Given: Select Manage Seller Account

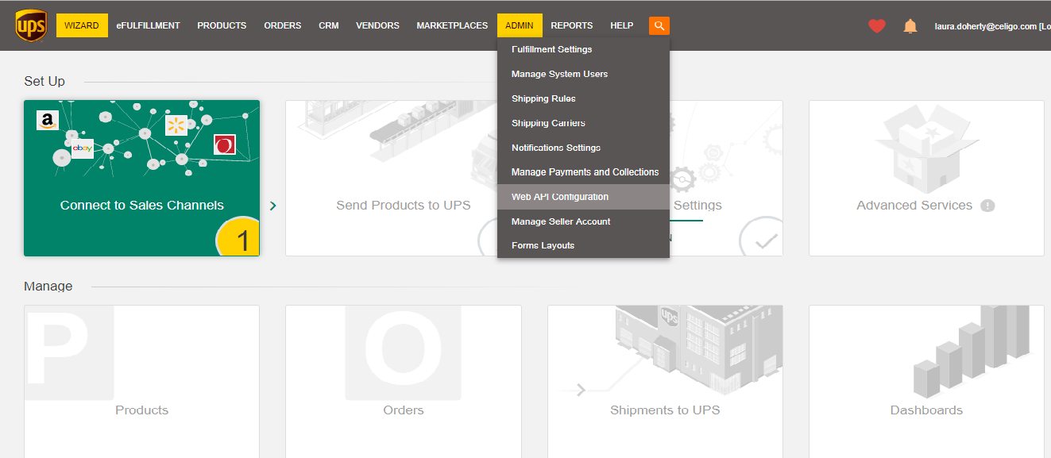Looking at the screenshot, I should tap(583, 221).
